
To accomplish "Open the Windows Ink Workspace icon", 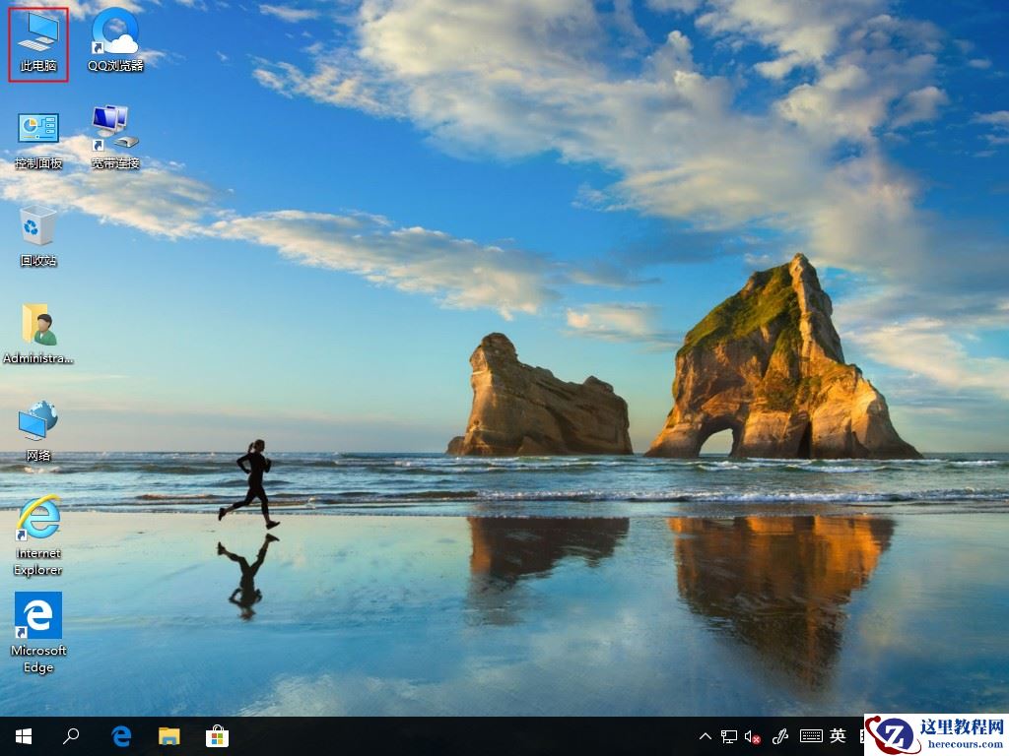I will (781, 735).
